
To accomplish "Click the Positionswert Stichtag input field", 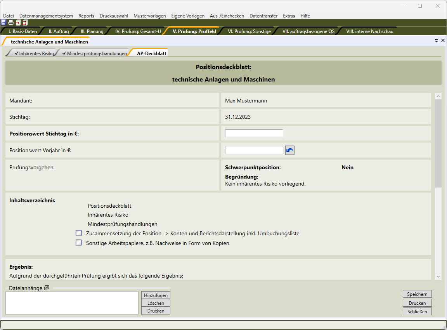I will pos(254,133).
